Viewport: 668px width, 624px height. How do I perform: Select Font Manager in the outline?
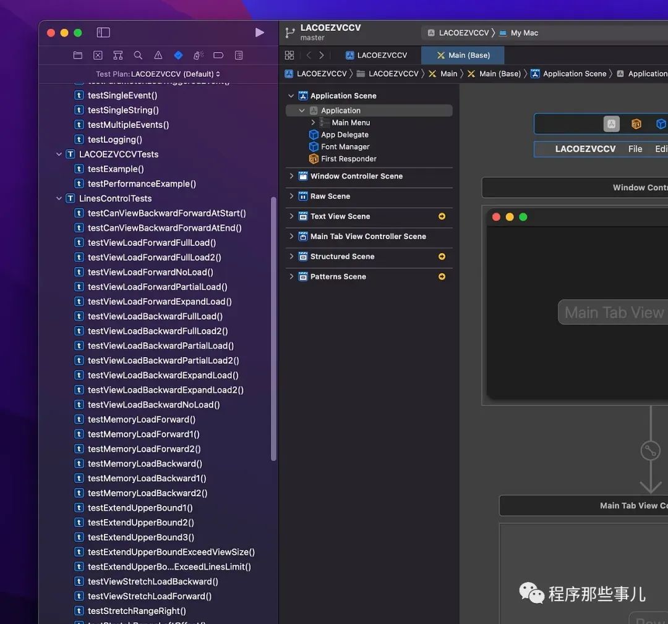(345, 146)
